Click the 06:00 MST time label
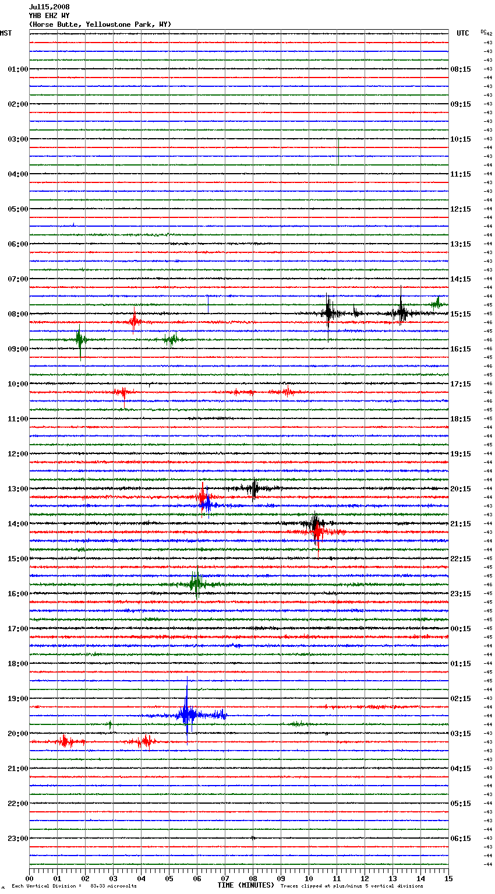Viewport: 495px width, 894px height. coord(18,244)
